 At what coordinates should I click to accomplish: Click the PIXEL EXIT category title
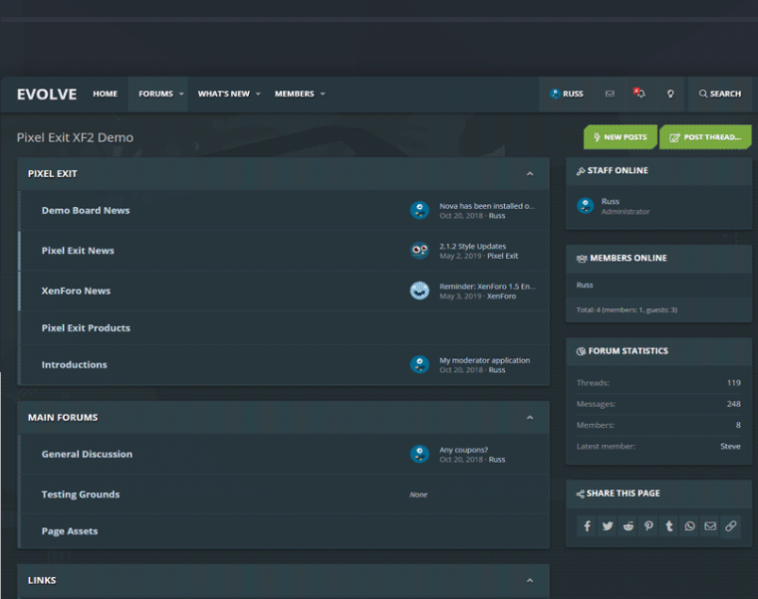(52, 174)
